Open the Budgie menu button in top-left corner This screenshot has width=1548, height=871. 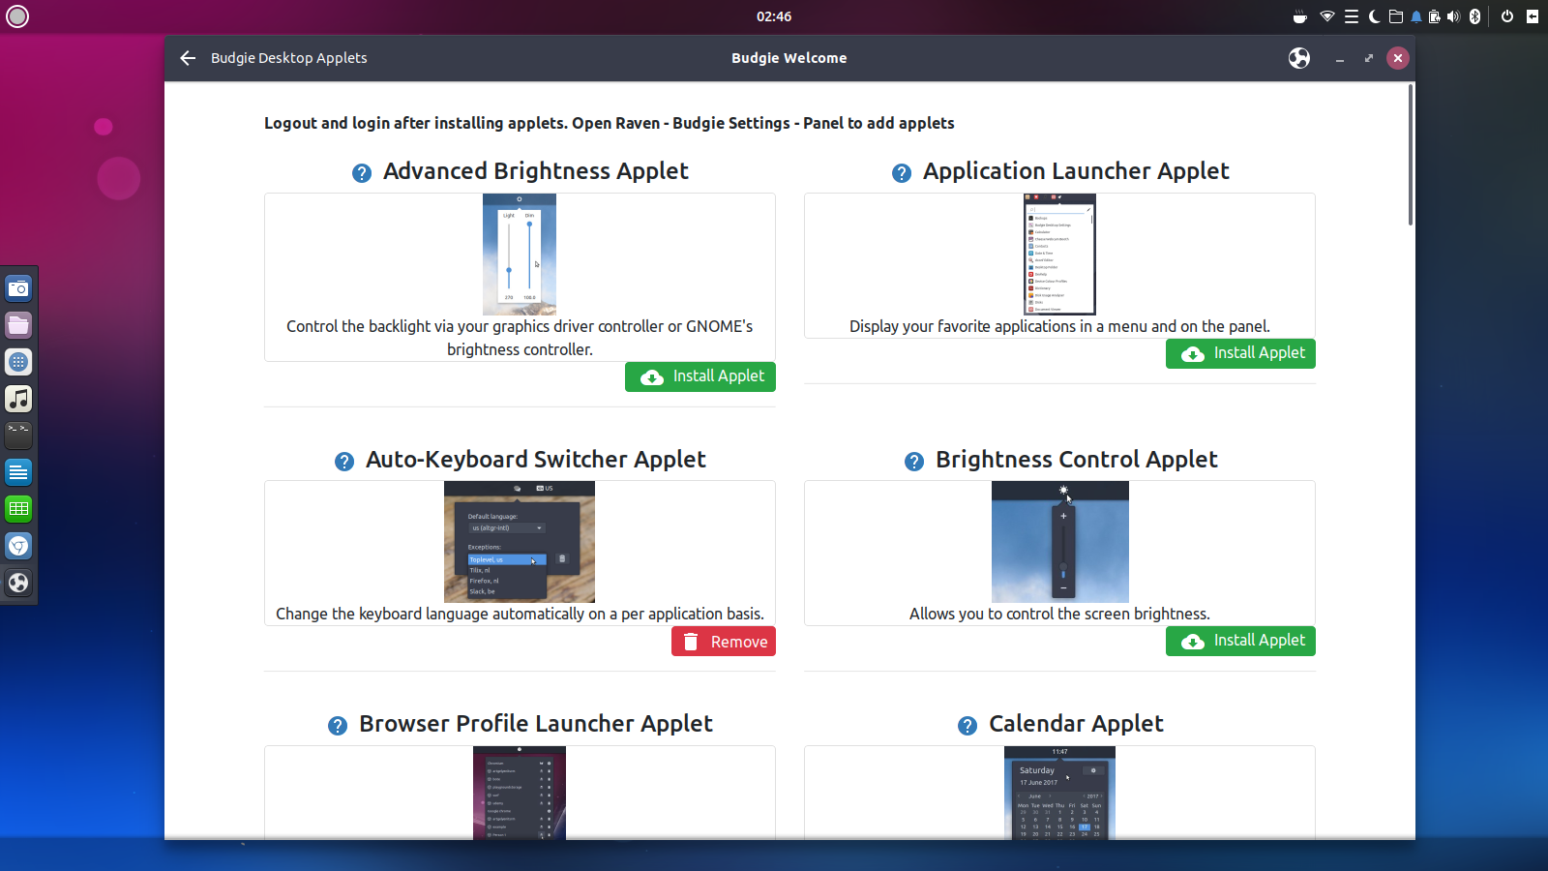(x=17, y=16)
